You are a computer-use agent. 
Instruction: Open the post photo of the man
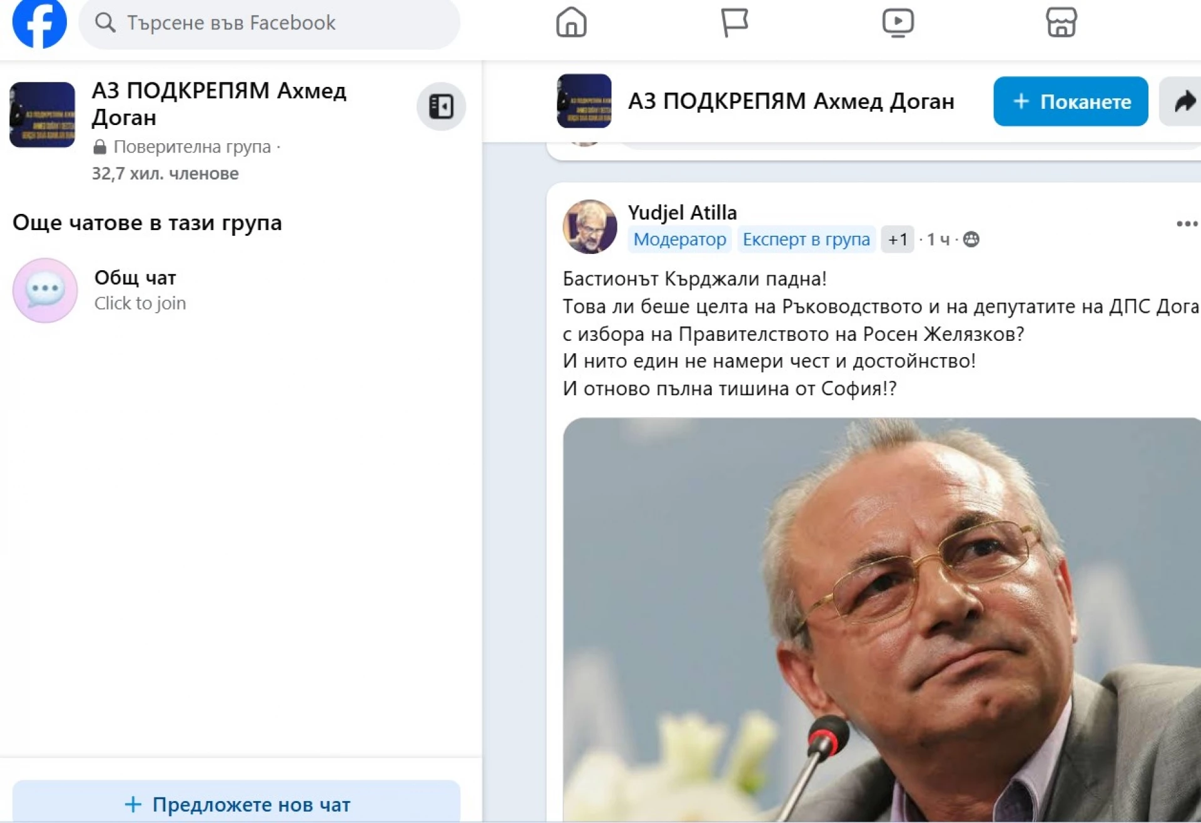pyautogui.click(x=881, y=620)
